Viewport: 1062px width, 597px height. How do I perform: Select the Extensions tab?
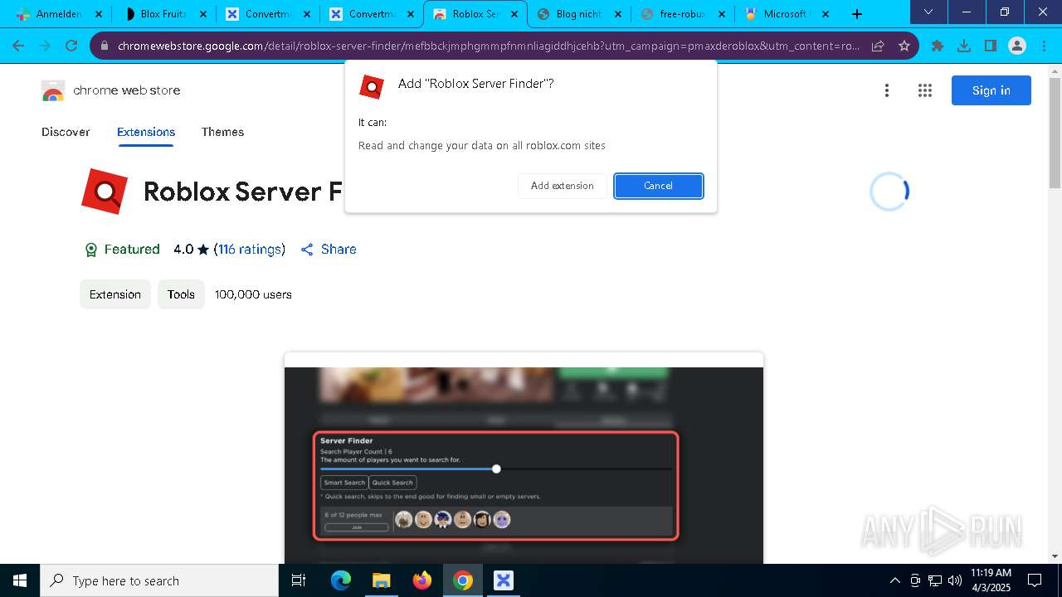(x=146, y=132)
